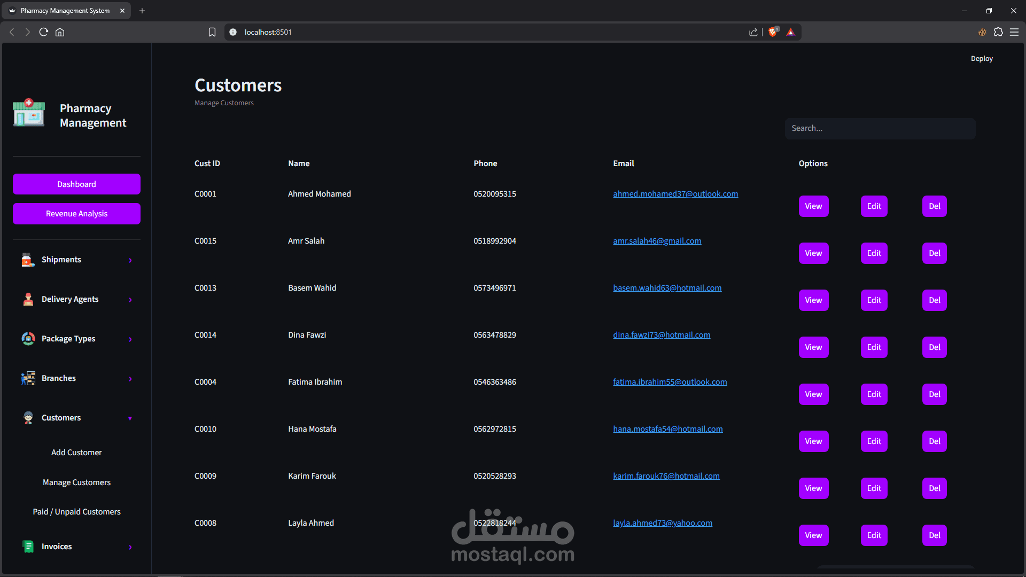Open email link fatima.ibrahim55@outlook.com
The height and width of the screenshot is (577, 1026).
pyautogui.click(x=670, y=382)
